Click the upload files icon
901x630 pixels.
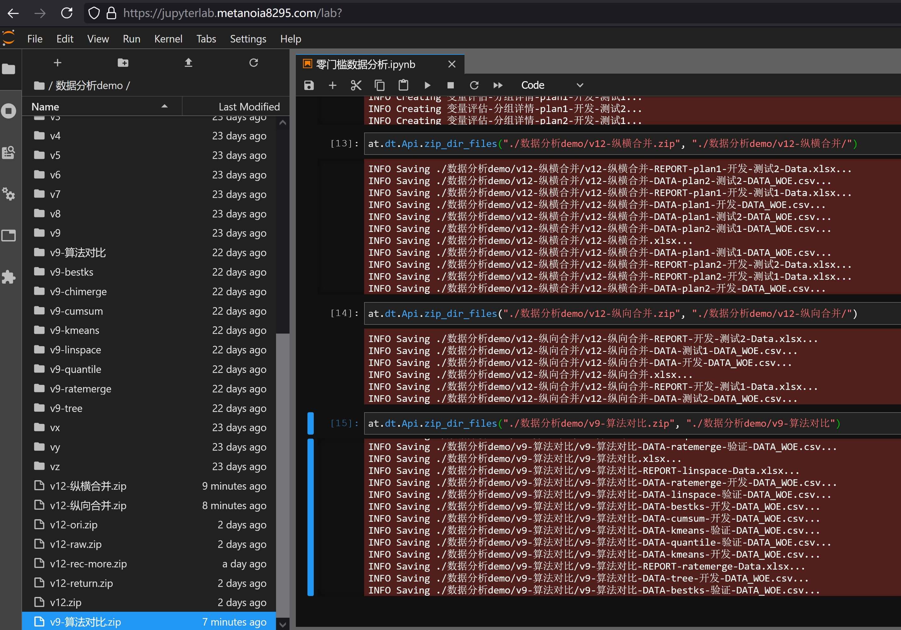[189, 63]
